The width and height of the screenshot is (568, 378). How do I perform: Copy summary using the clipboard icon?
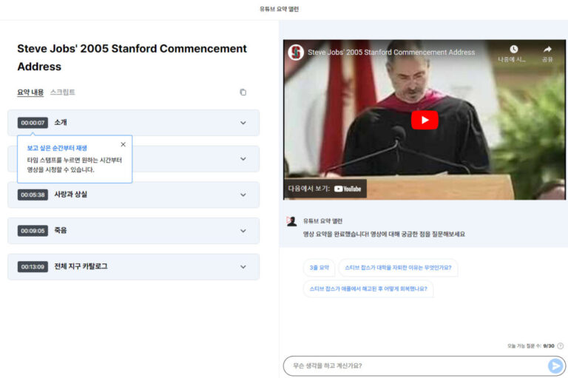(x=243, y=92)
